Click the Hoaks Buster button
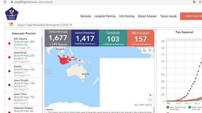Image resolution: width=202 pixels, height=113 pixels. point(191,16)
